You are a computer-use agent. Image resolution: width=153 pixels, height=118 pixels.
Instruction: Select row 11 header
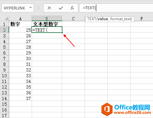4,81
